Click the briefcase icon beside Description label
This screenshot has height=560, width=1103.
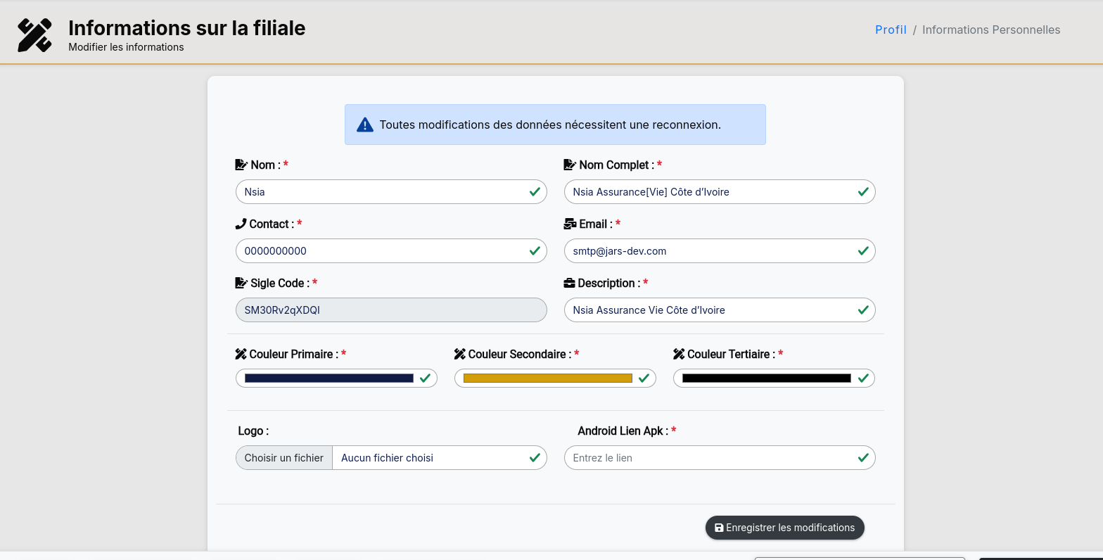[569, 283]
